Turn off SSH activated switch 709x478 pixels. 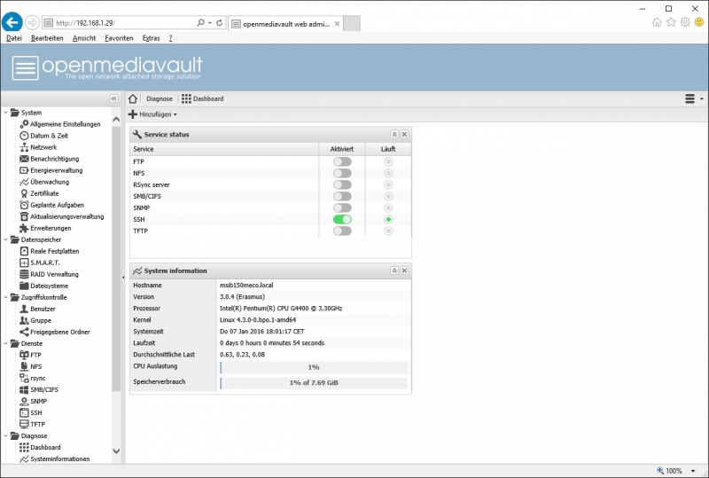click(x=342, y=220)
